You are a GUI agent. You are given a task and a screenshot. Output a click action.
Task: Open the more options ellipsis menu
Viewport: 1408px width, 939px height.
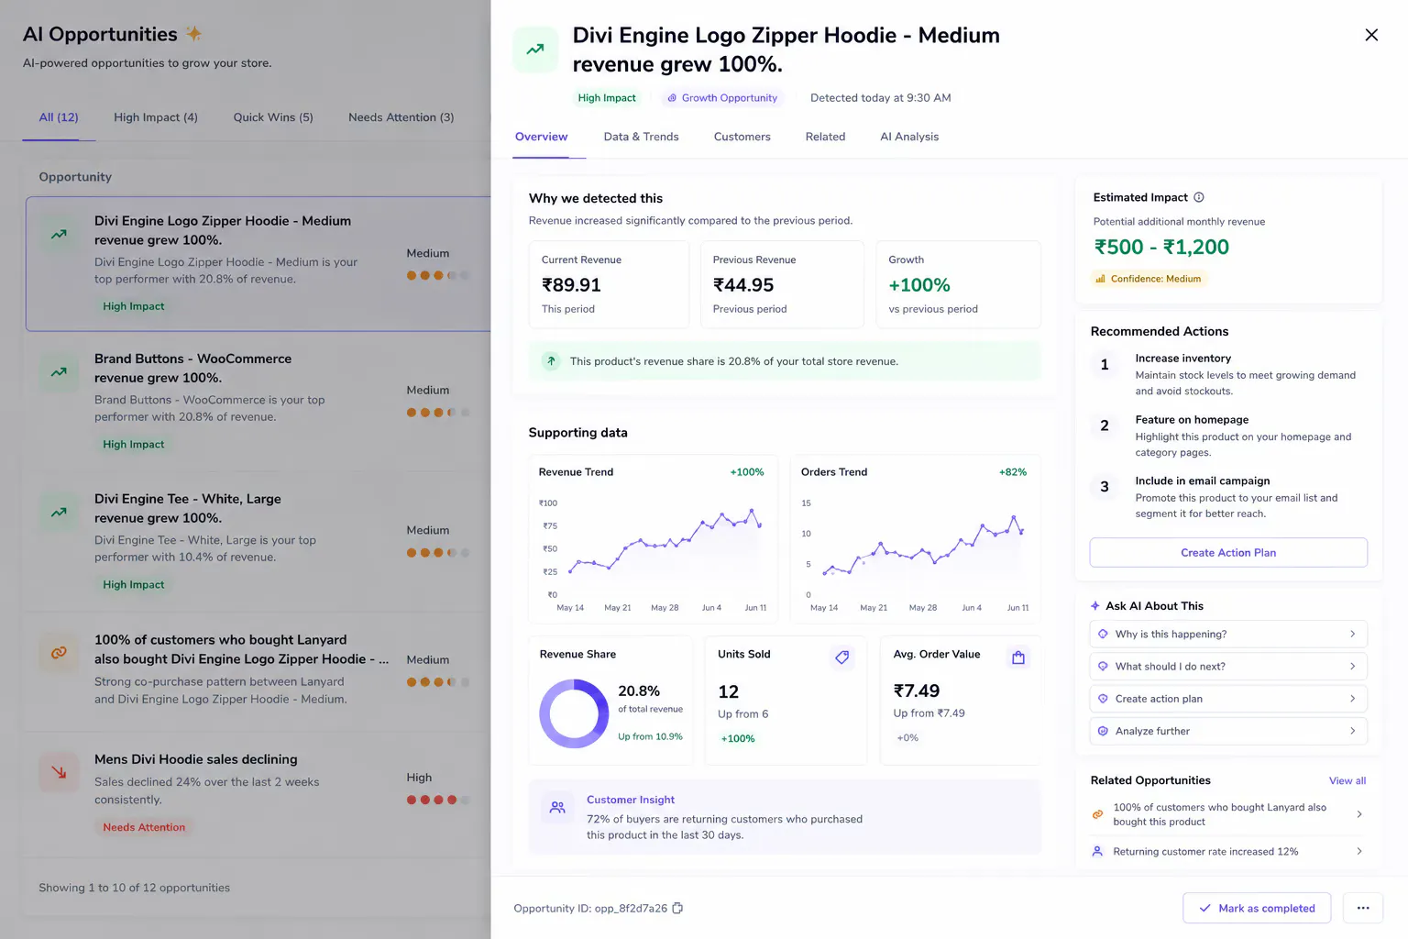(1363, 908)
